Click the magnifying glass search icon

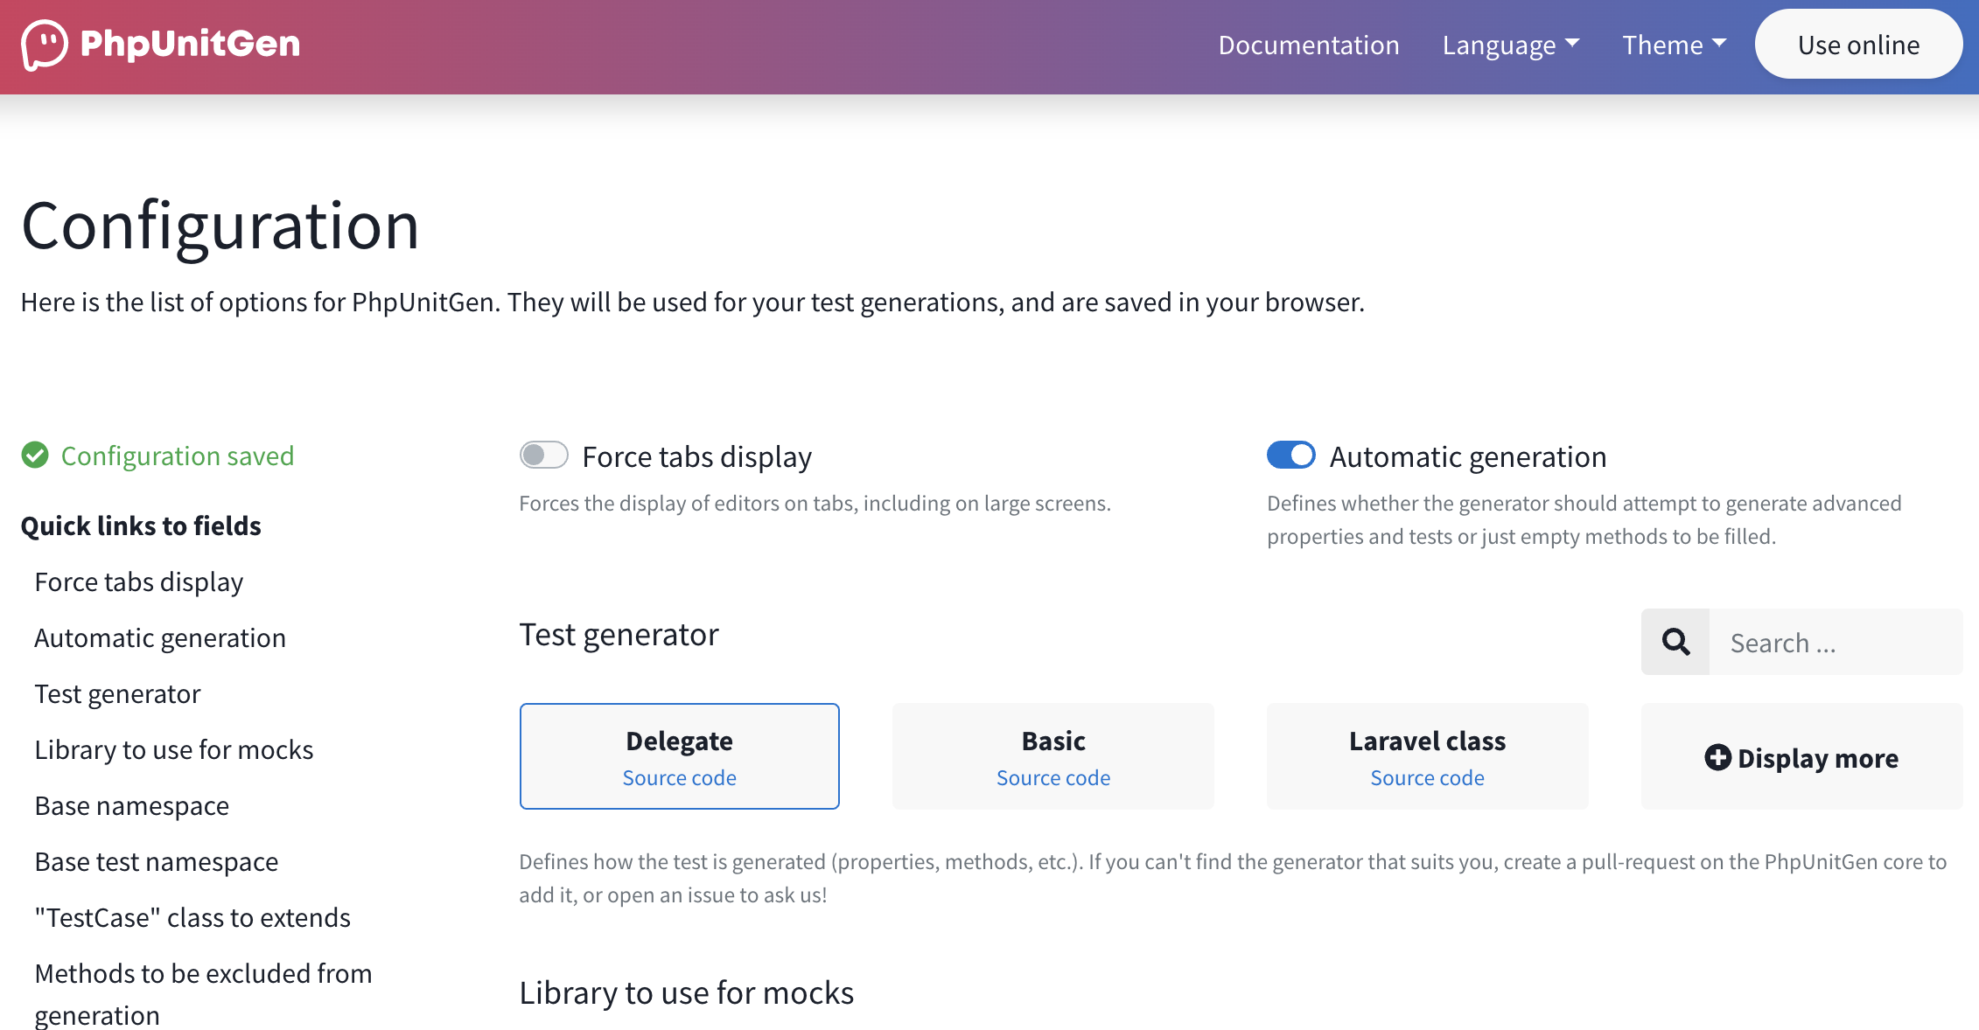tap(1675, 642)
